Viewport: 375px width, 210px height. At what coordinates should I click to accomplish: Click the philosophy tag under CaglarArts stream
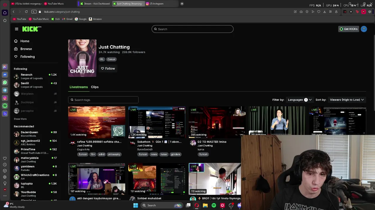click(114, 154)
